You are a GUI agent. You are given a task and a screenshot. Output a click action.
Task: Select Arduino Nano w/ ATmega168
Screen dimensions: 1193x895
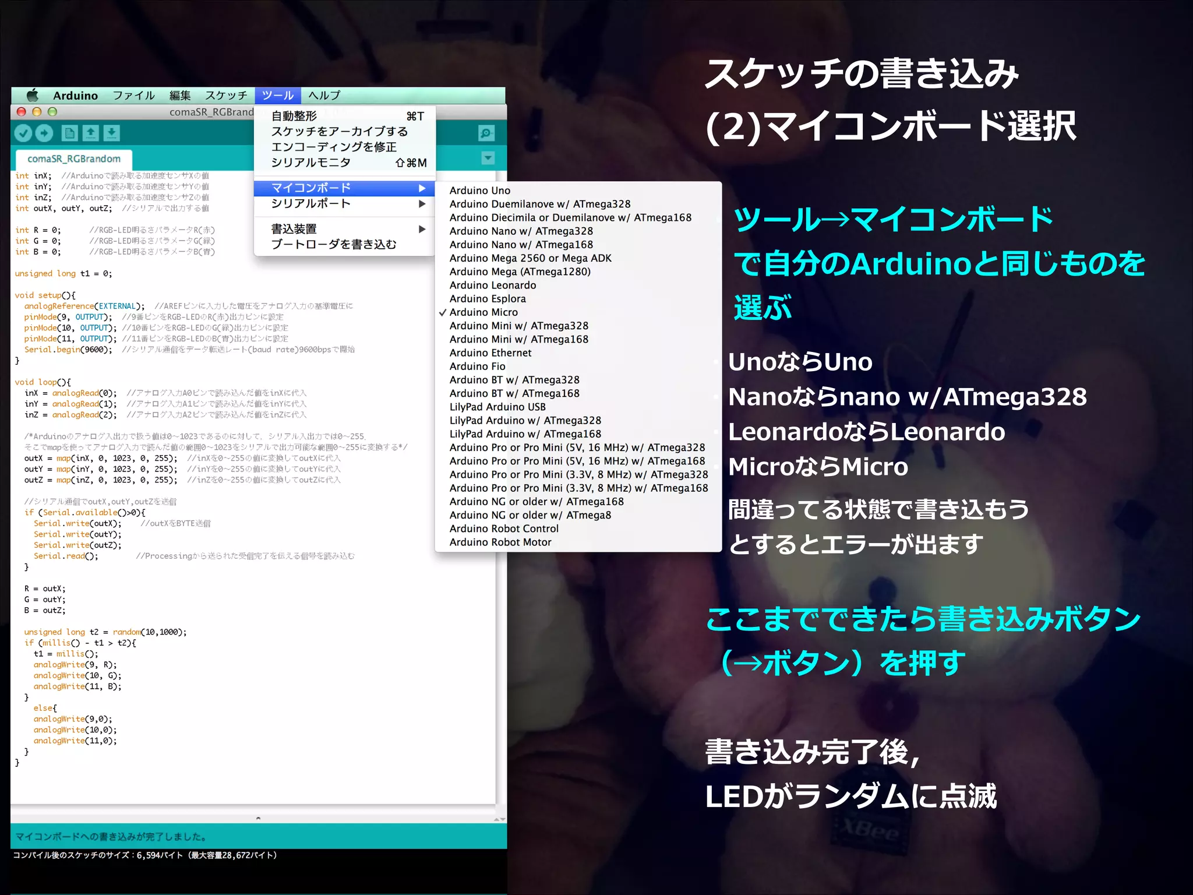[x=578, y=245]
